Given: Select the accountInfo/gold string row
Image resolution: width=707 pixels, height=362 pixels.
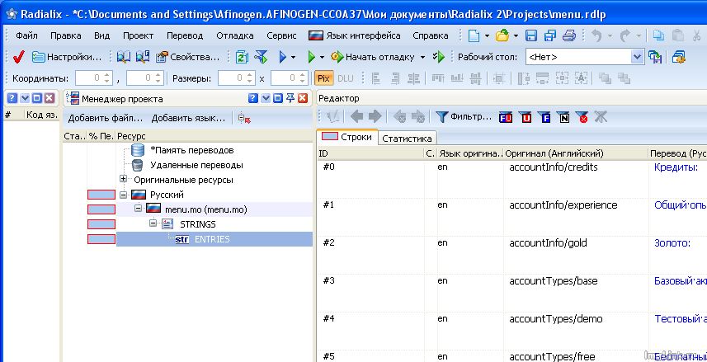Looking at the screenshot, I should [x=536, y=242].
